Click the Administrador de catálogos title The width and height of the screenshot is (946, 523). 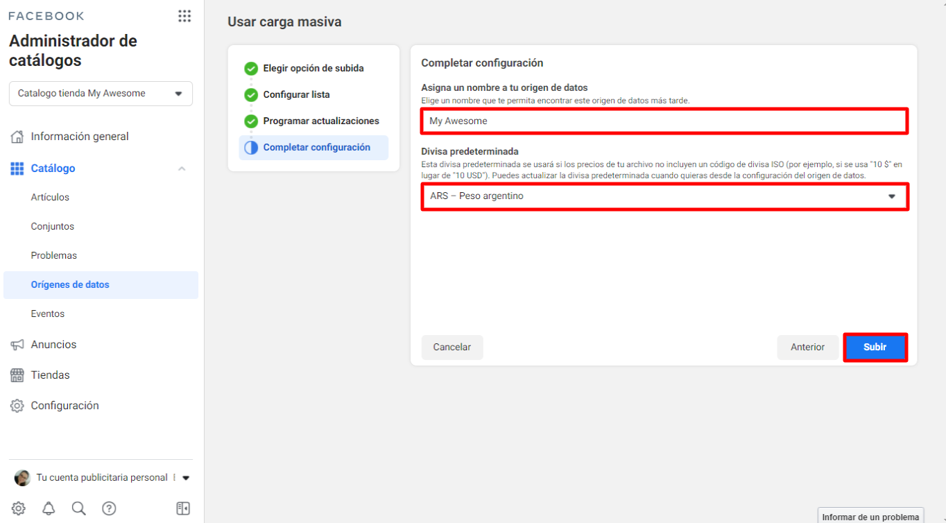73,51
